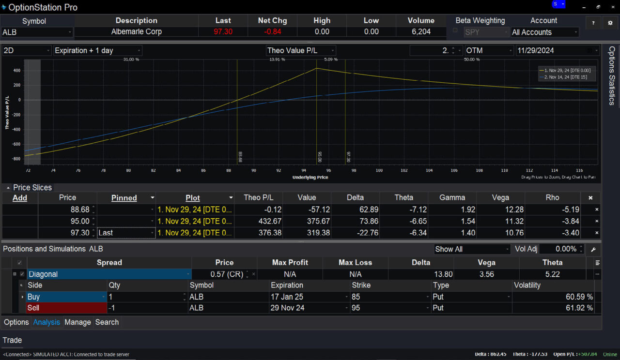This screenshot has width=620, height=360.
Task: Open the Trade section
Action: click(x=12, y=340)
